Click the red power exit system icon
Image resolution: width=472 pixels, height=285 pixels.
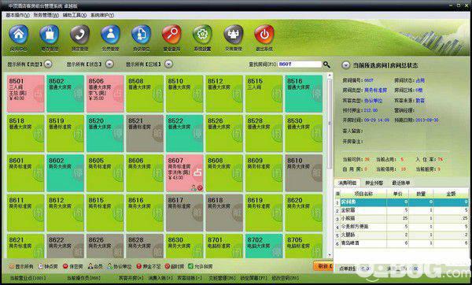click(264, 35)
